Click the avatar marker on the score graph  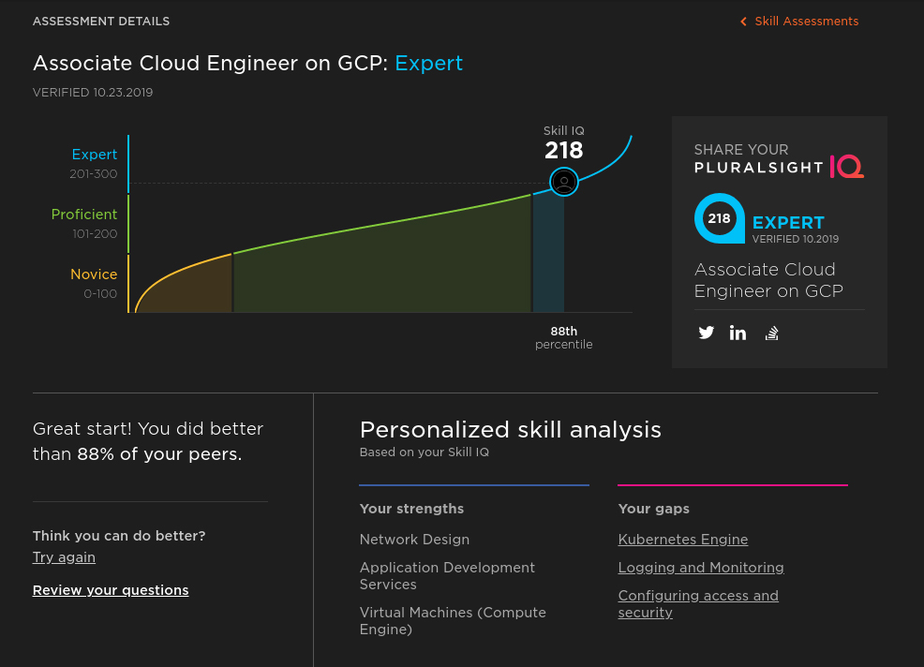[x=563, y=182]
